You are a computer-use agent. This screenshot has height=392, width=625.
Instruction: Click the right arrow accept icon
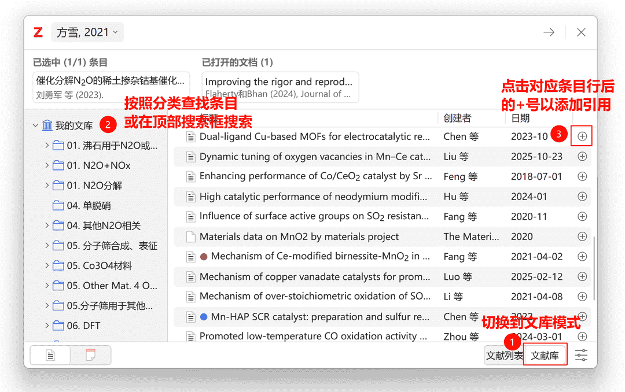coord(549,32)
